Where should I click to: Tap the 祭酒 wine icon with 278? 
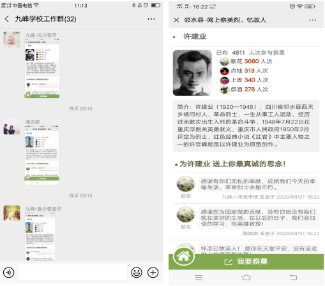[224, 90]
